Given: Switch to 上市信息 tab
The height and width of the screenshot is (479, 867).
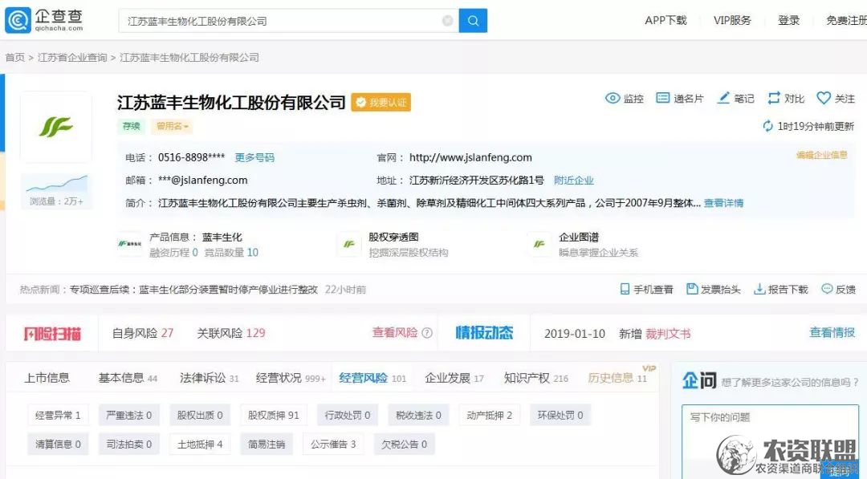Looking at the screenshot, I should coord(47,378).
